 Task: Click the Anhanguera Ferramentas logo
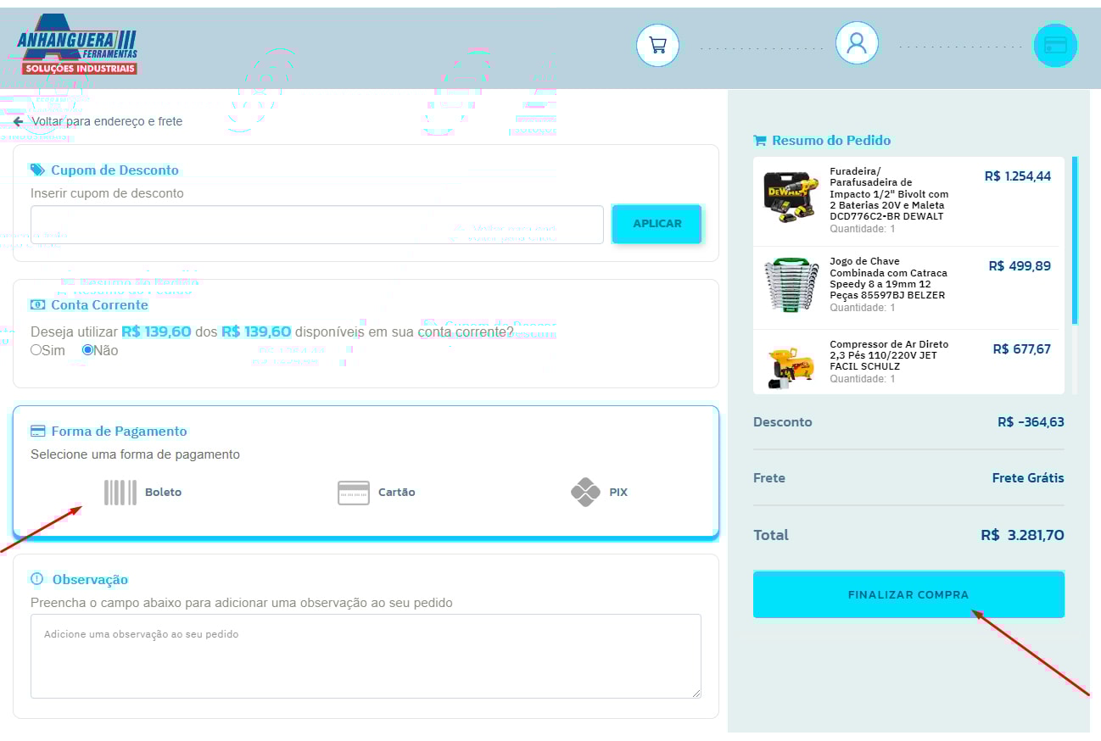pos(77,45)
